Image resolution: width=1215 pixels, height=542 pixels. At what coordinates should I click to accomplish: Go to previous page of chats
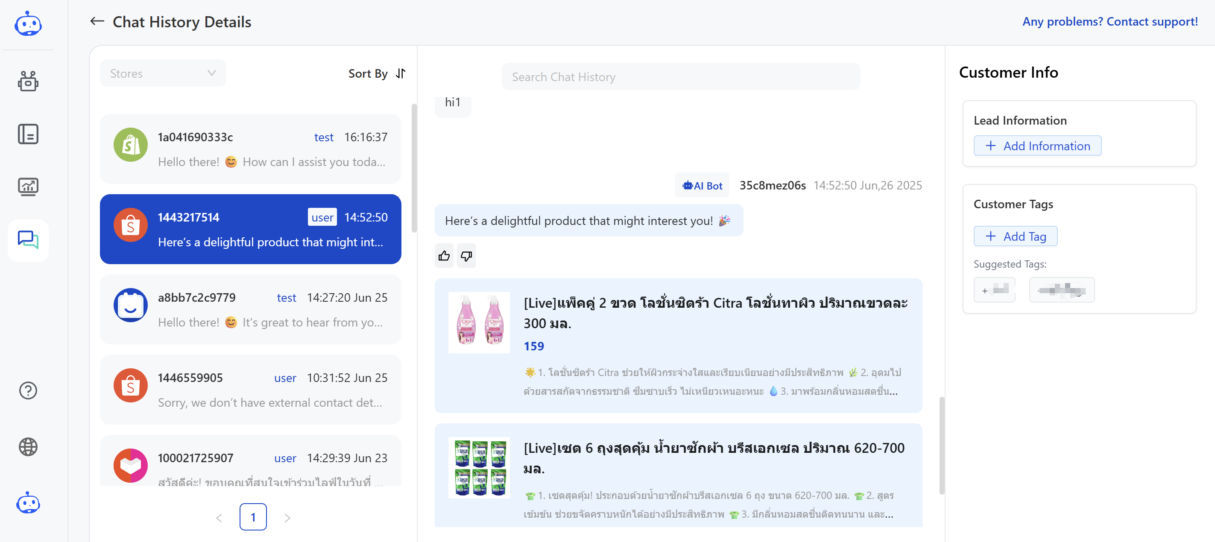click(x=219, y=518)
